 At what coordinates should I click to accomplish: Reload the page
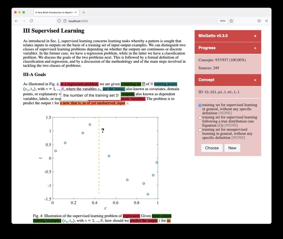point(31,21)
